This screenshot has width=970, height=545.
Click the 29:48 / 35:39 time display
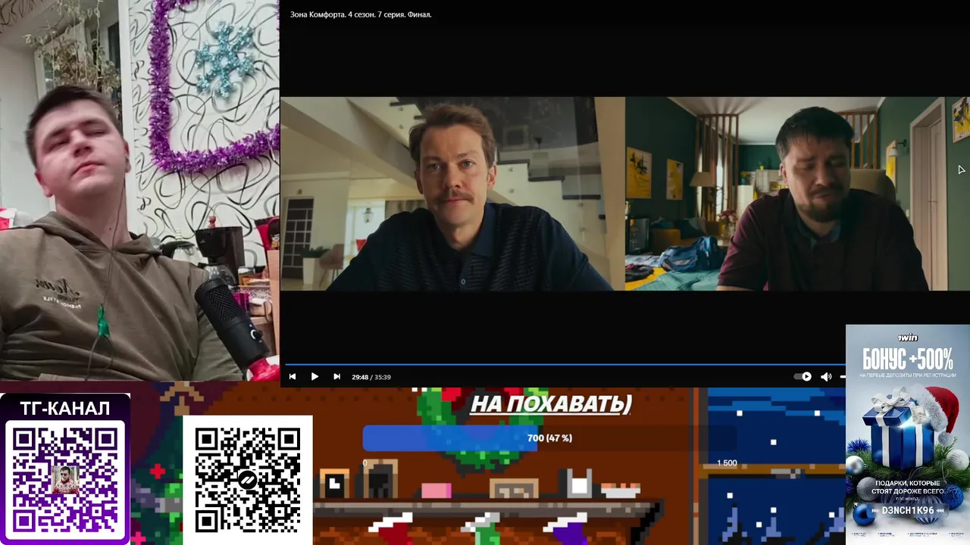click(371, 377)
